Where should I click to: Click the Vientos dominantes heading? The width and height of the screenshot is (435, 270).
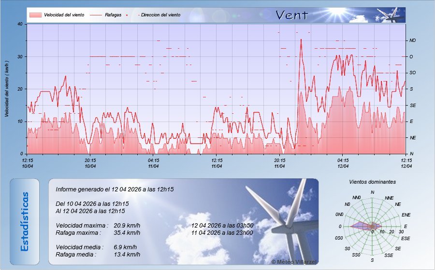pos(372,182)
